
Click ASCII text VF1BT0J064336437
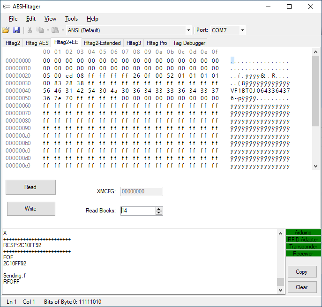coord(260,91)
